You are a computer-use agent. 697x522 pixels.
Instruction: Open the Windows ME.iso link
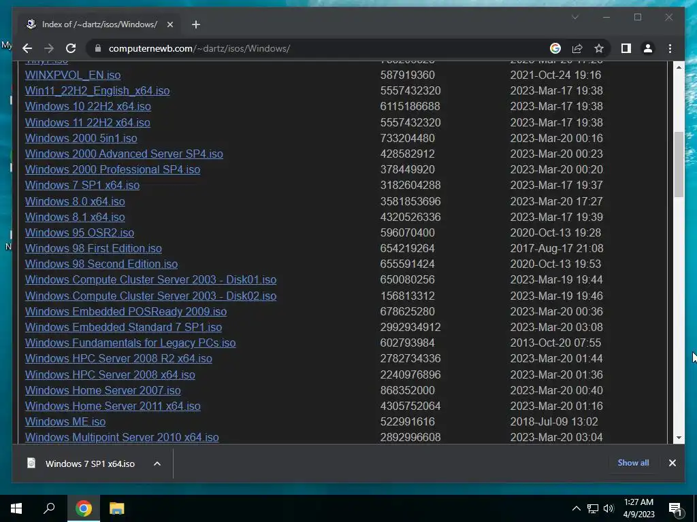65,421
